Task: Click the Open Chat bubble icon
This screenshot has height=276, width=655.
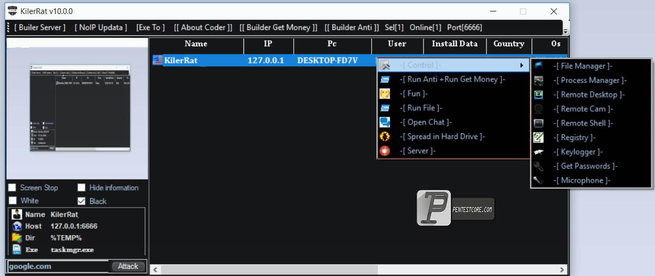Action: (385, 122)
